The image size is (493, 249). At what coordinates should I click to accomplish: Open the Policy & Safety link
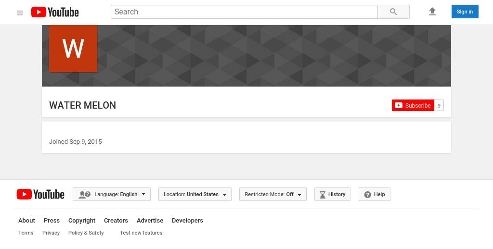86,233
